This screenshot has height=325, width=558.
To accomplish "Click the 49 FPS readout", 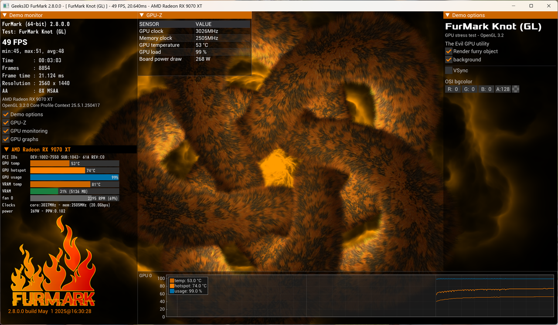I will click(x=15, y=42).
